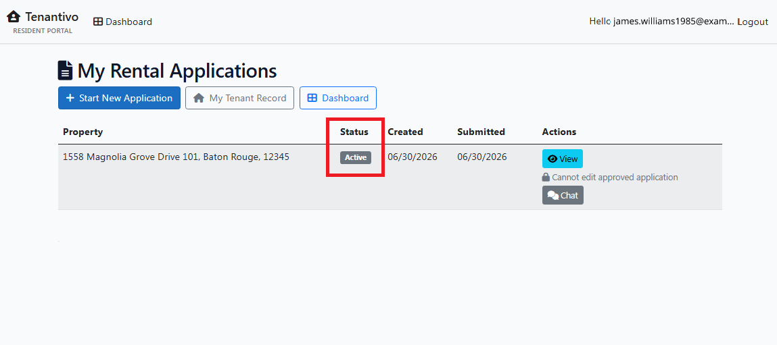Click the lock icon beside cannot edit notice
Screen dimensions: 777x345
pos(546,177)
